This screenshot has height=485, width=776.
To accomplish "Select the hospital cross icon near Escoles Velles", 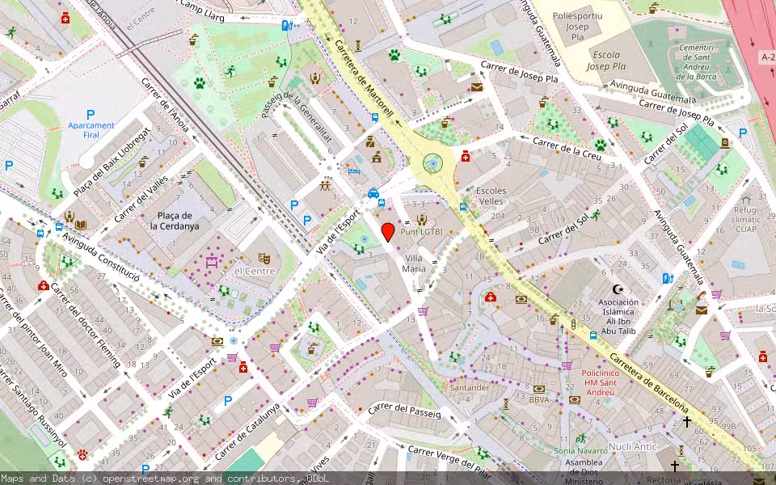I will tap(491, 297).
